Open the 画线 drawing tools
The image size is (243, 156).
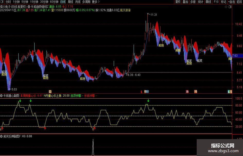click(208, 2)
